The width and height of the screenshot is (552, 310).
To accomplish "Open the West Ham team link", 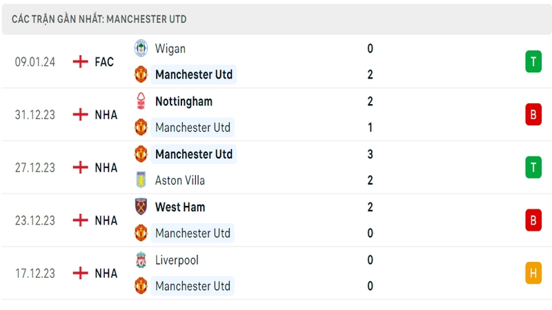I will 180,207.
